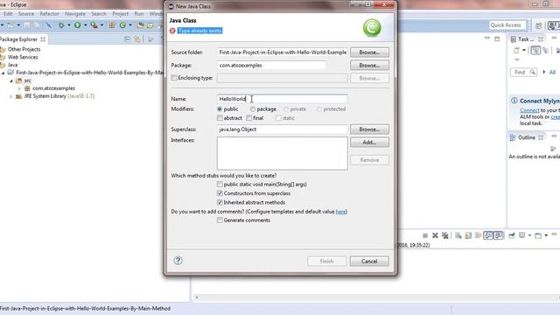Click the Remove Launch X icon in Console
The height and width of the screenshot is (315, 560).
pyautogui.click(x=435, y=235)
